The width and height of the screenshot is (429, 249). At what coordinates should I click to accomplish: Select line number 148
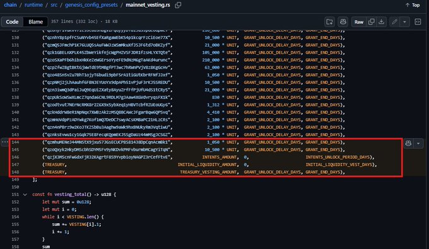15,172
